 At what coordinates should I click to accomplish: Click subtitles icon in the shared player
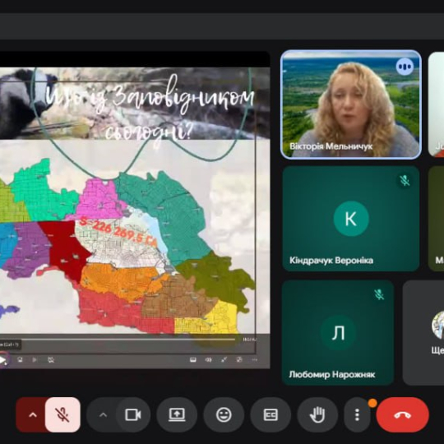193,359
